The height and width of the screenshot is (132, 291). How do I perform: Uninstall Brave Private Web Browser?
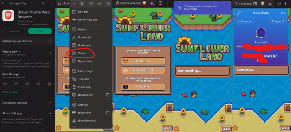coord(14,31)
